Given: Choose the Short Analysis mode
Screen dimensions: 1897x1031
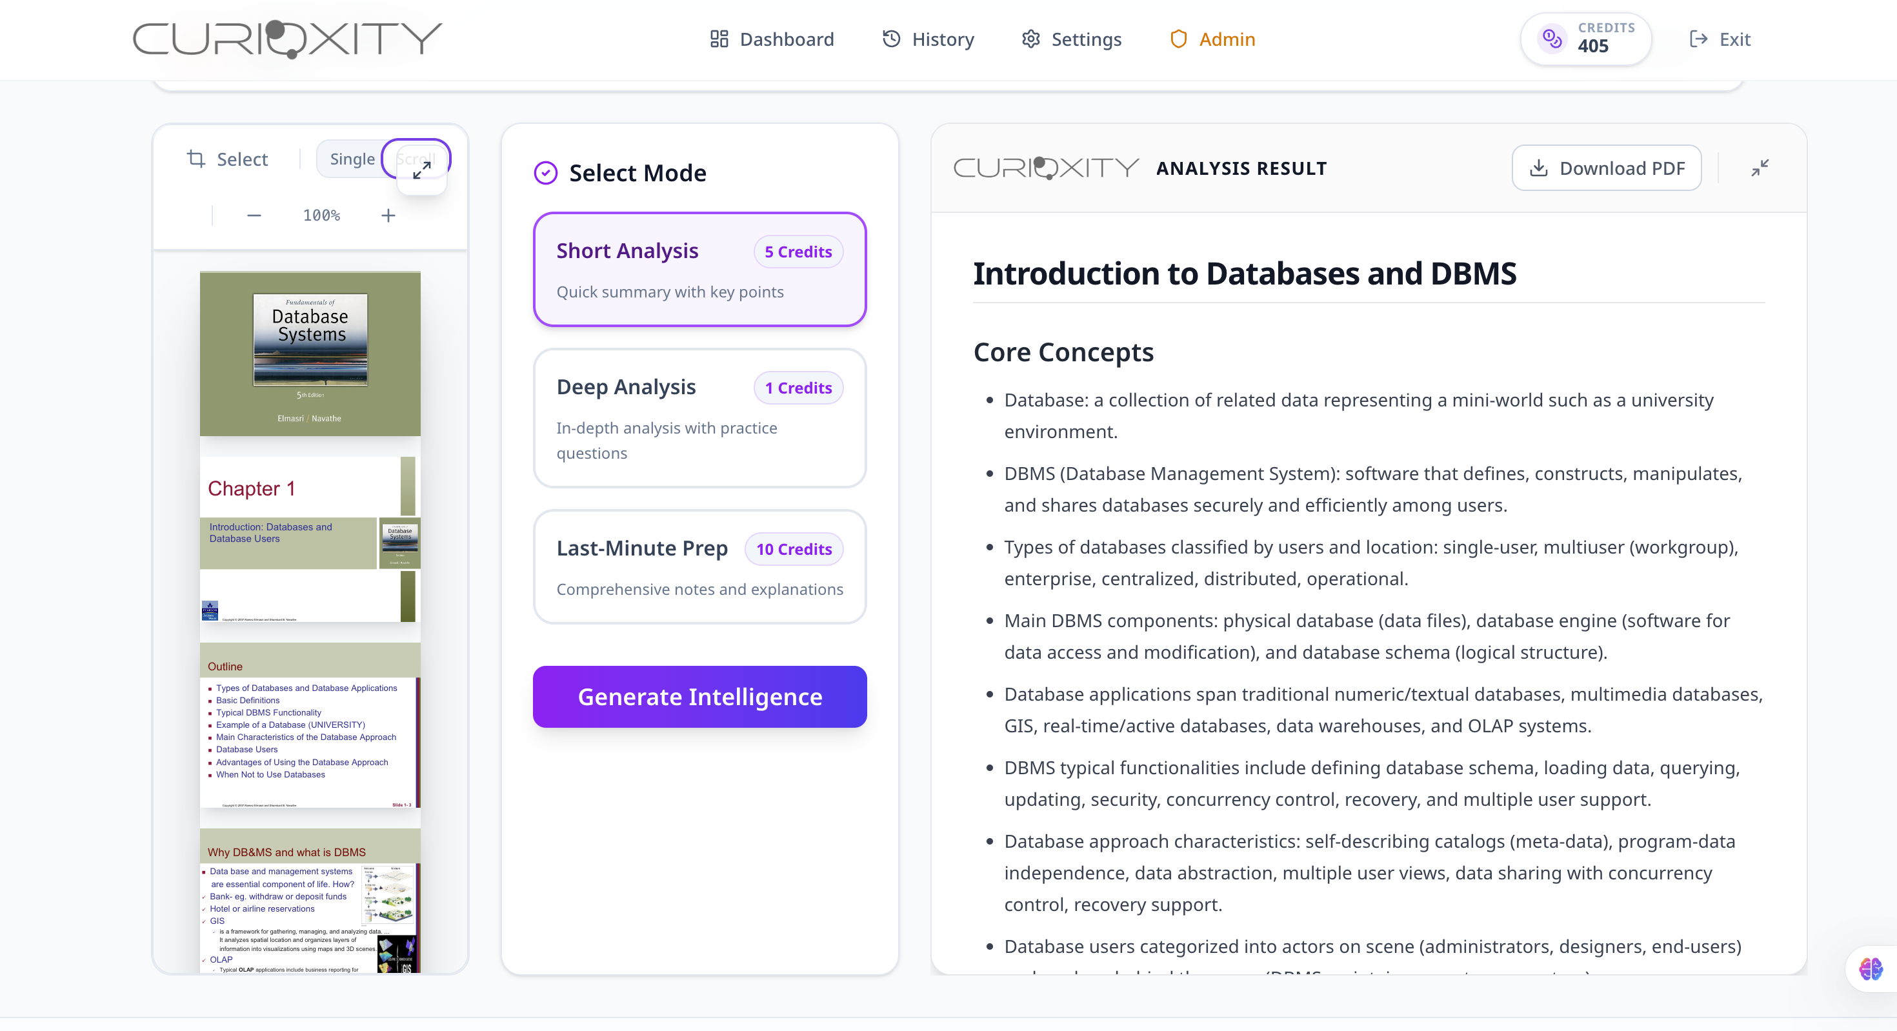Looking at the screenshot, I should (699, 270).
